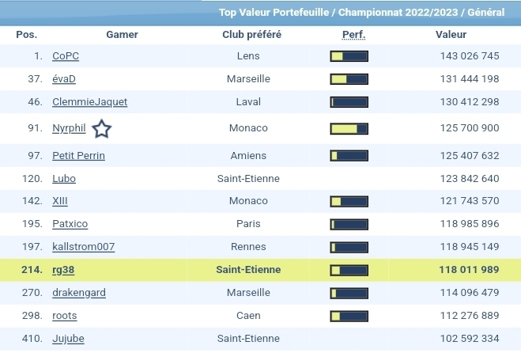The image size is (521, 353).
Task: Click the performance bar in CoPC's row
Action: (349, 56)
